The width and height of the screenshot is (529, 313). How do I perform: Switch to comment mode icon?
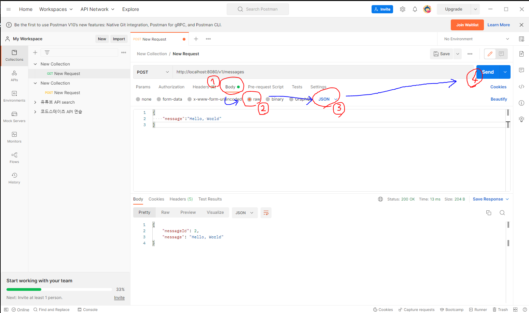(x=501, y=54)
